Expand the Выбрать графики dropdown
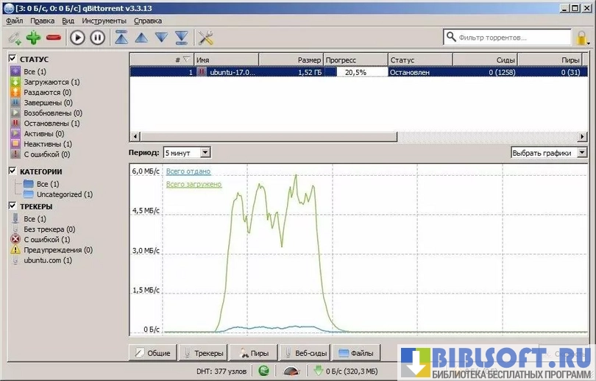 coord(549,152)
